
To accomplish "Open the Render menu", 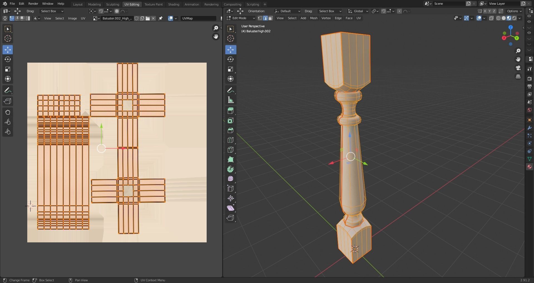I will (33, 4).
